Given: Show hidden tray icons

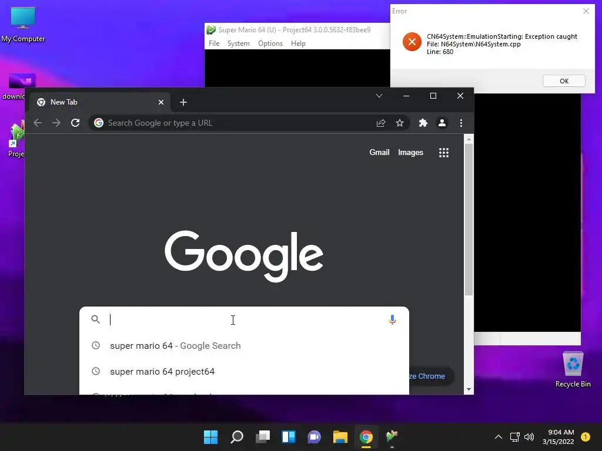Looking at the screenshot, I should tap(499, 437).
